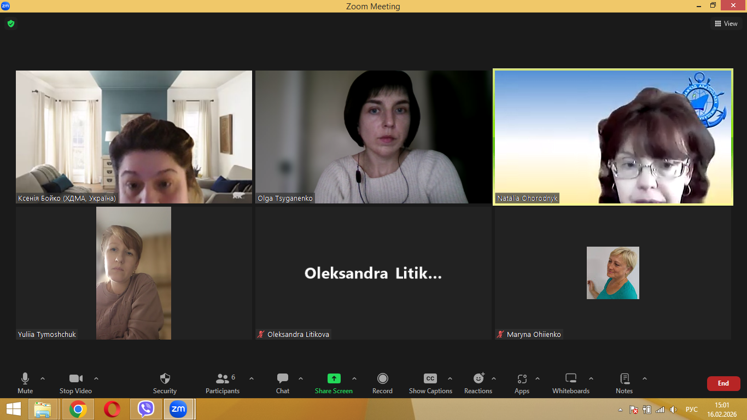Screen dimensions: 747x420
Task: Open the Apps icon
Action: click(x=522, y=379)
